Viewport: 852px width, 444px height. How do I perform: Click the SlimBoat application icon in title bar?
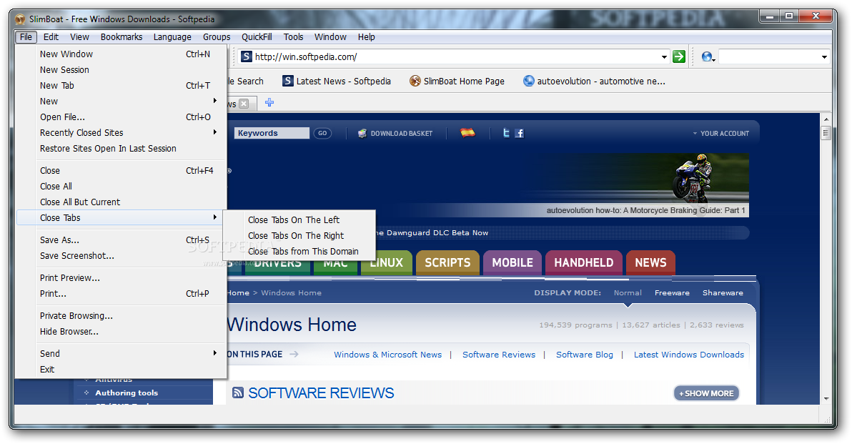point(21,19)
